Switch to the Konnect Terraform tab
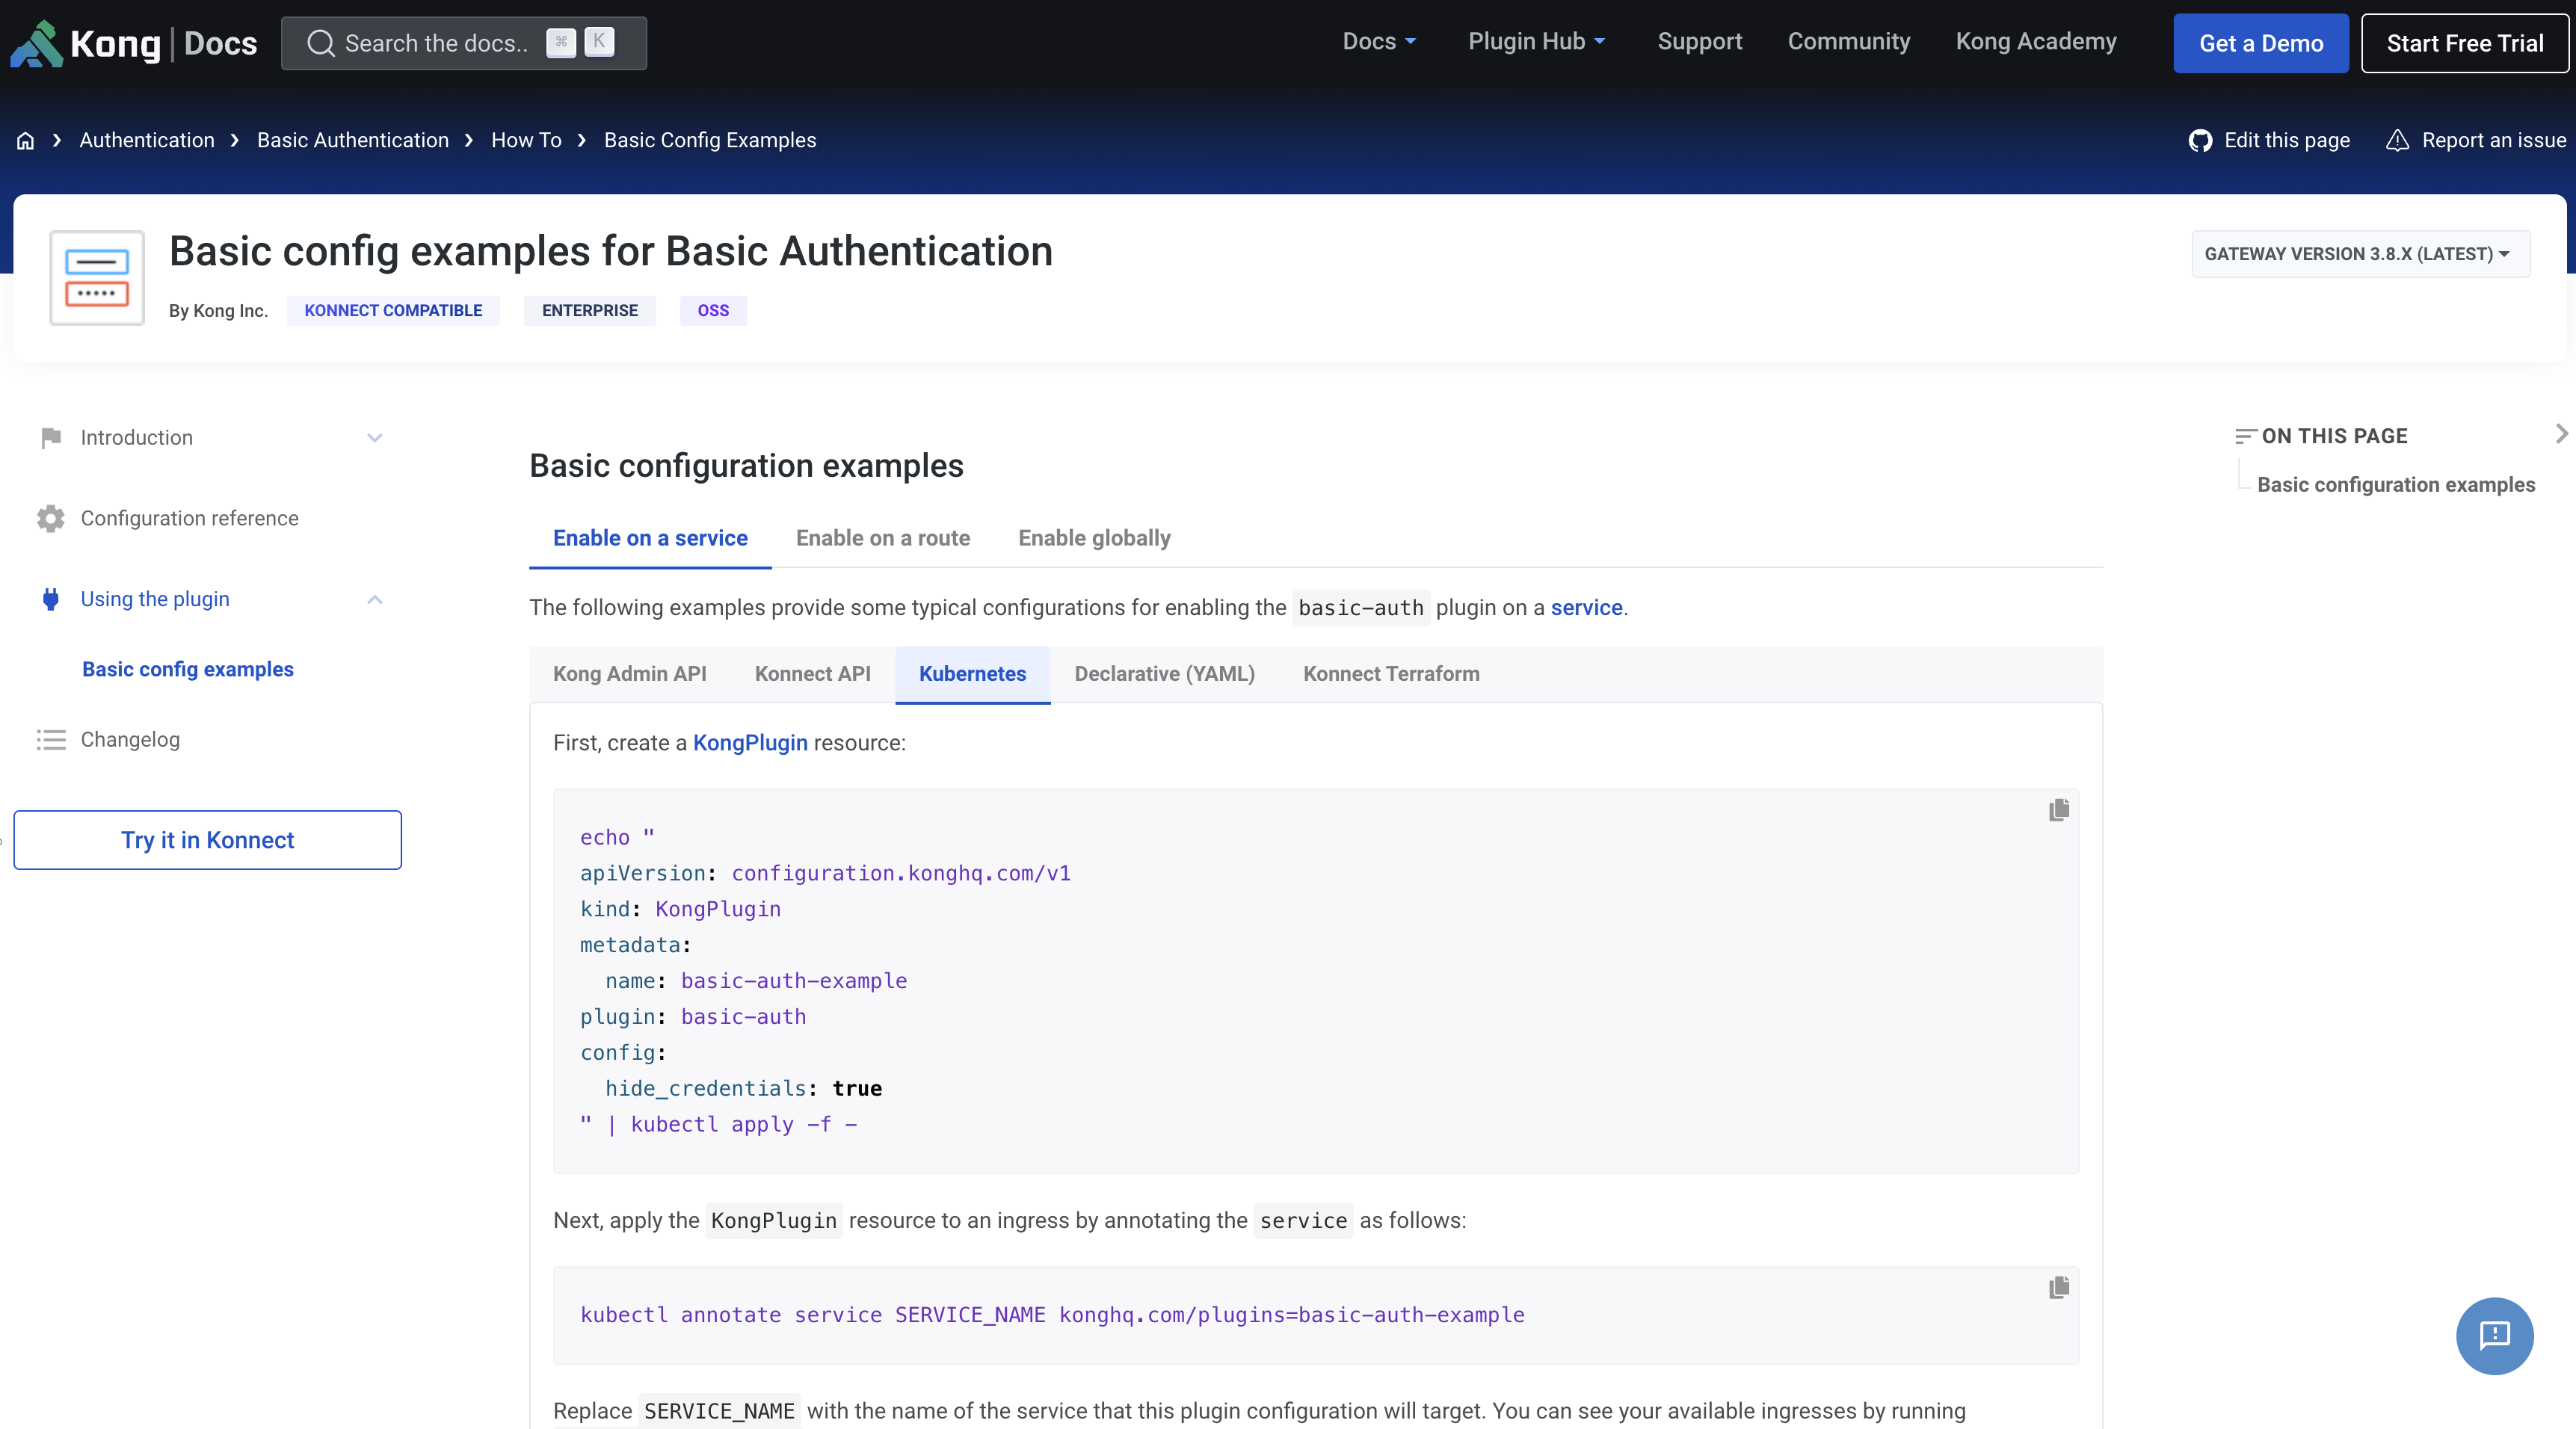The height and width of the screenshot is (1429, 2576). point(1391,674)
